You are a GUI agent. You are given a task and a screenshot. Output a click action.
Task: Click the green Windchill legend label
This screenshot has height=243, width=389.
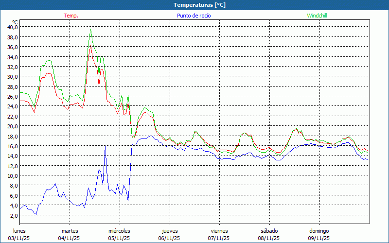pyautogui.click(x=317, y=16)
